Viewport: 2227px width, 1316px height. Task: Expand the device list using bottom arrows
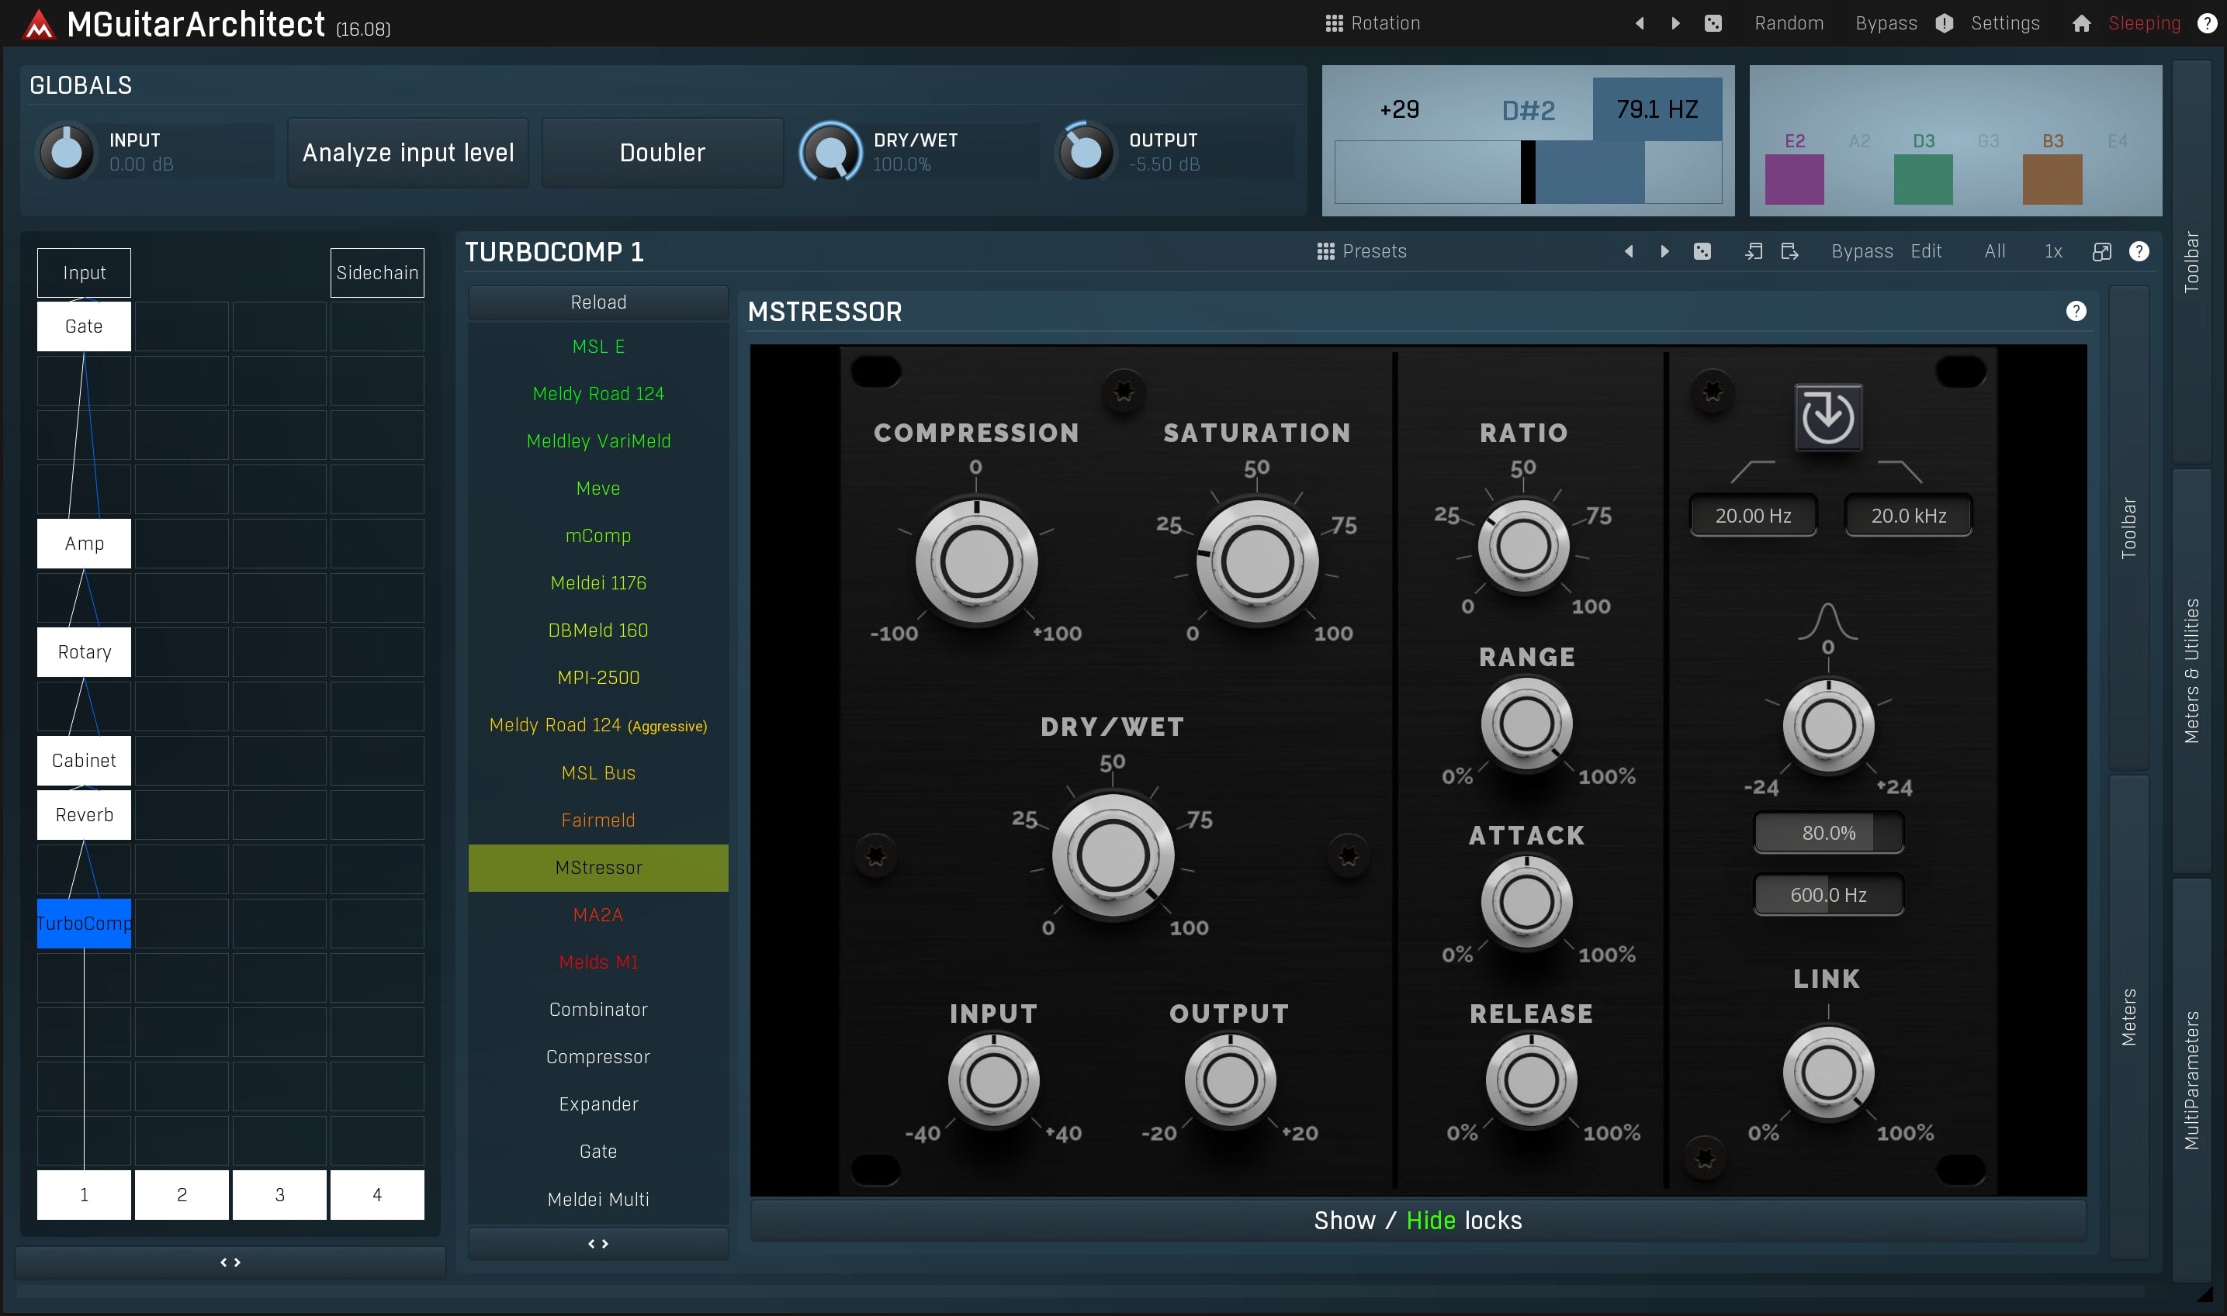click(598, 1243)
